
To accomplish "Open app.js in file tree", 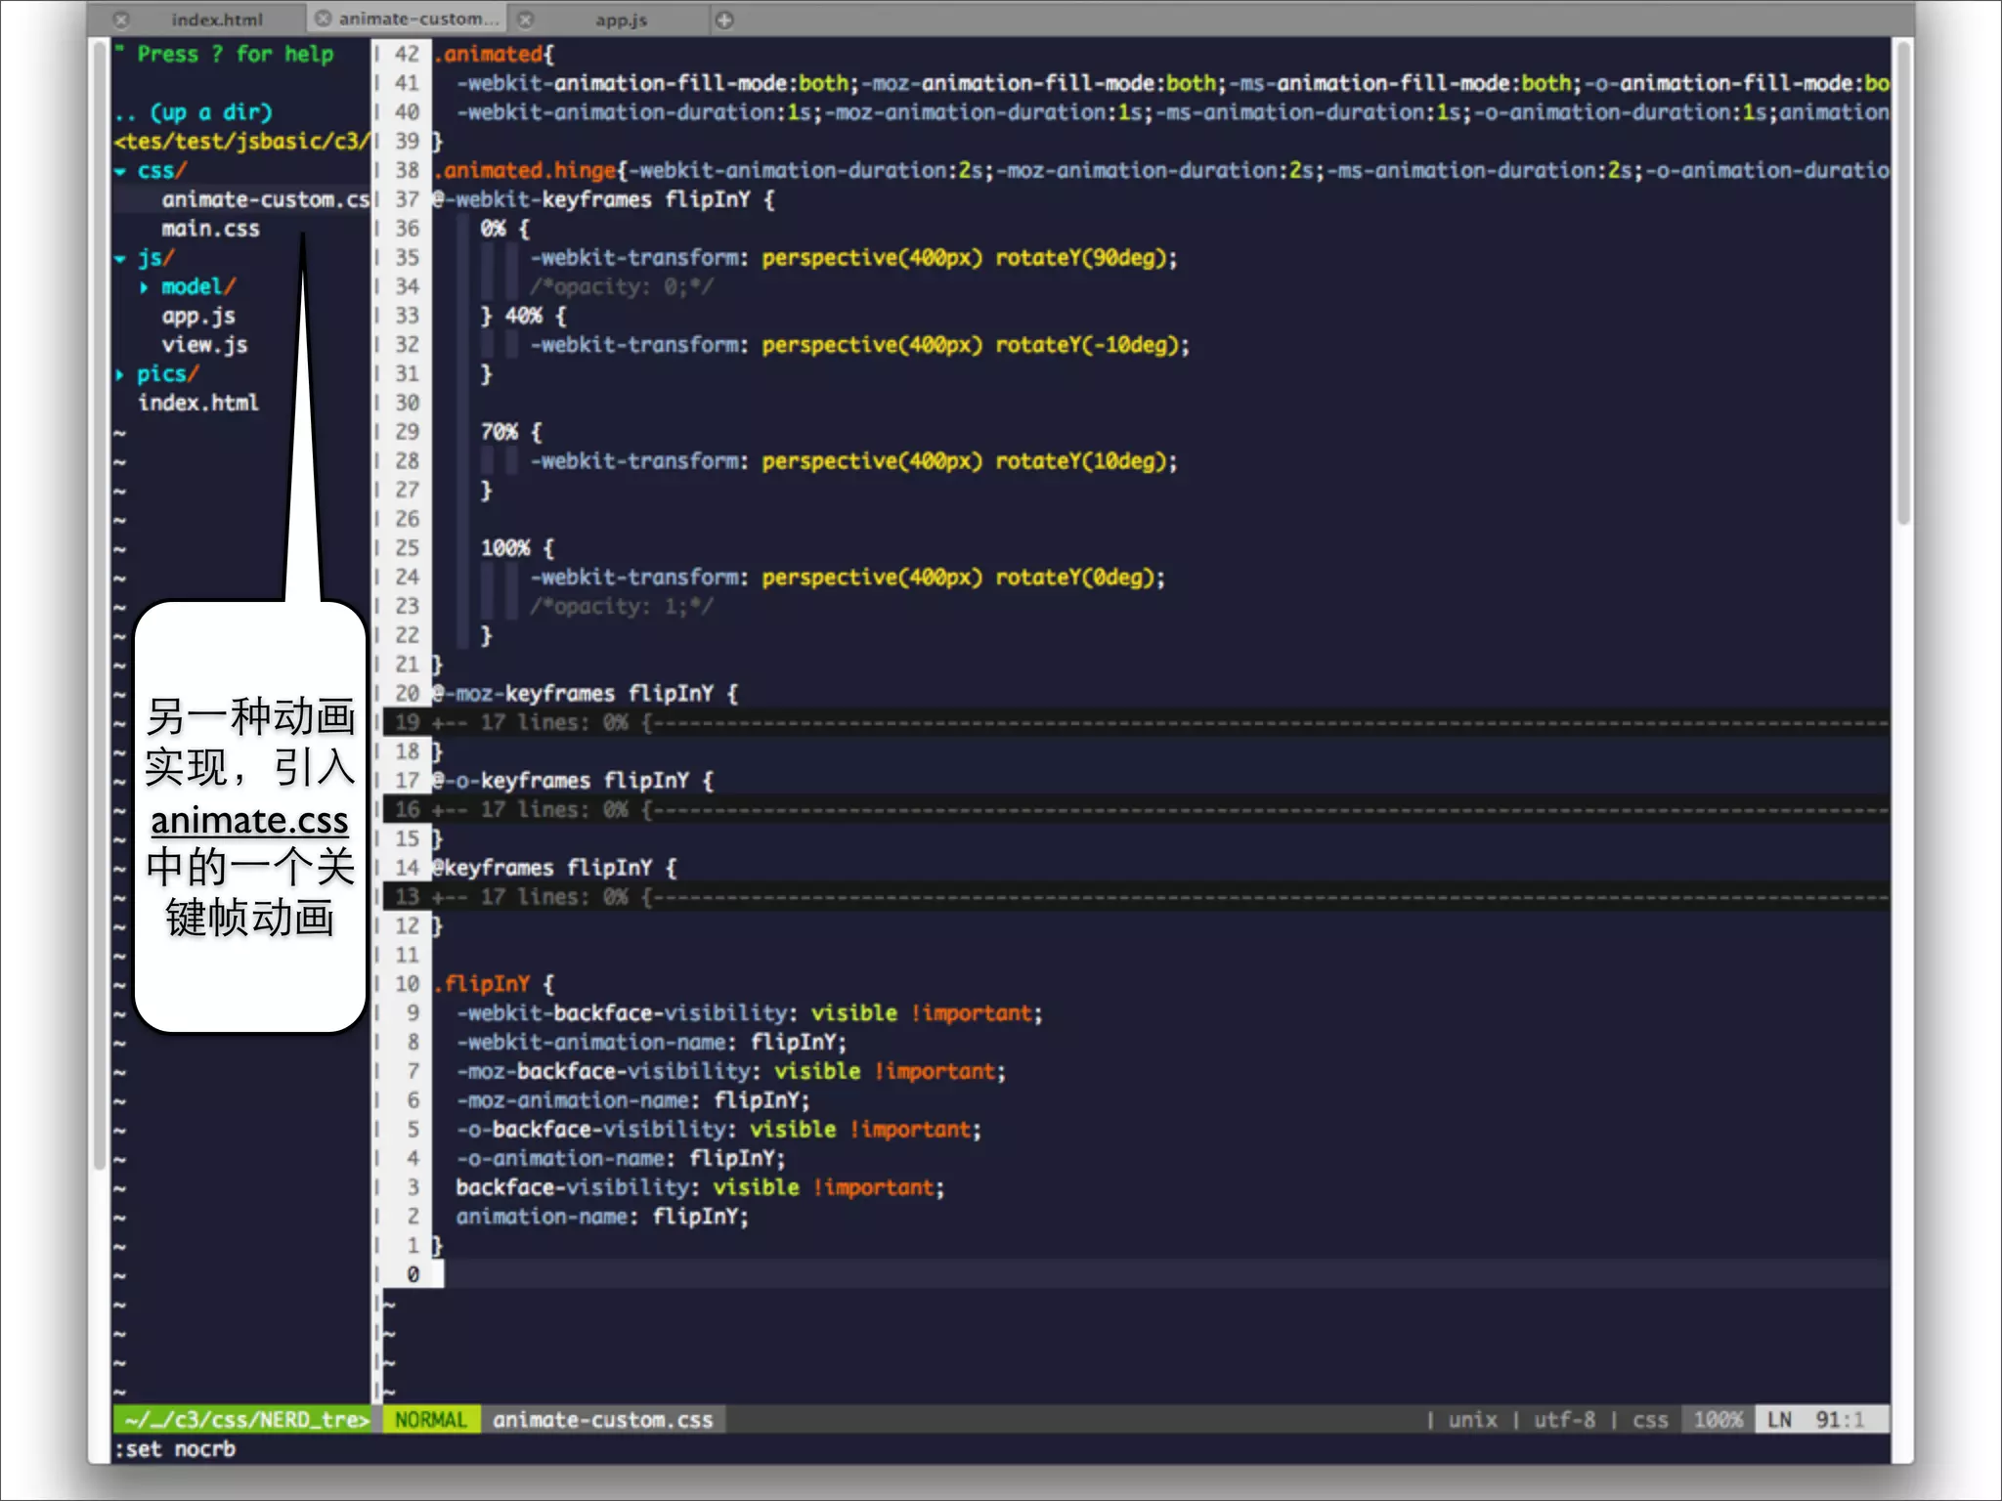I will tap(198, 316).
